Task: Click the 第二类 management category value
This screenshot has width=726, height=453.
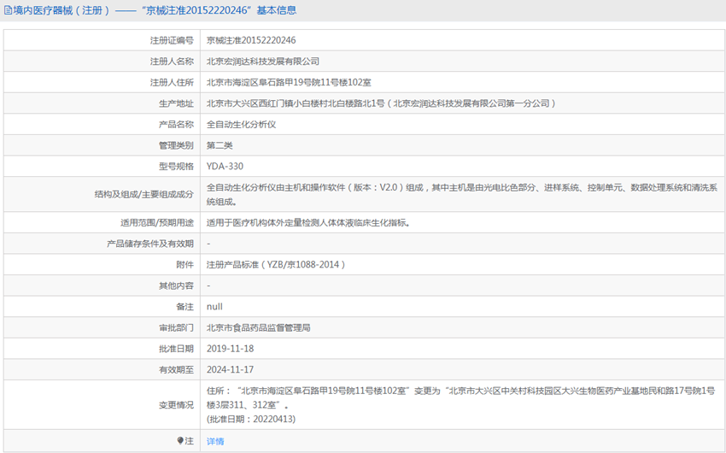Action: (220, 145)
